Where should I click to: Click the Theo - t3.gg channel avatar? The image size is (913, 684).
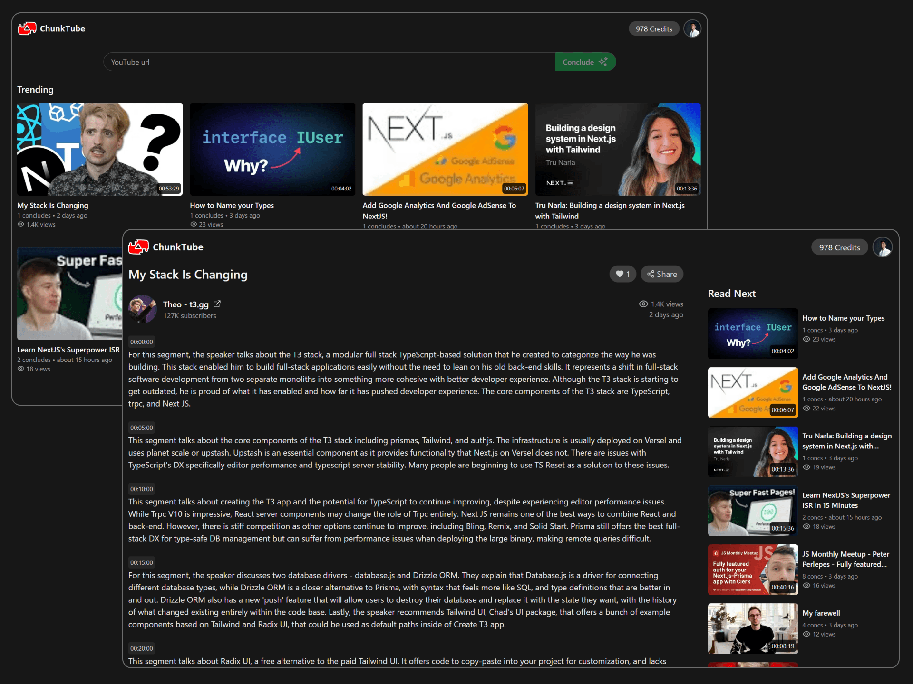pyautogui.click(x=142, y=309)
